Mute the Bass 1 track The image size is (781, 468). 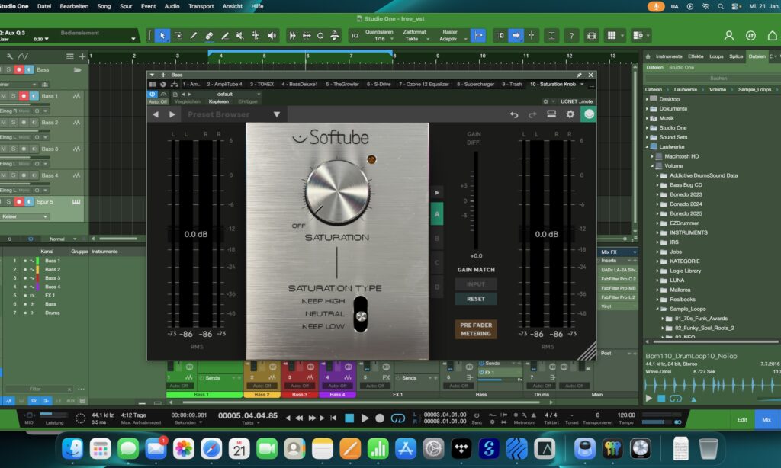coord(4,95)
